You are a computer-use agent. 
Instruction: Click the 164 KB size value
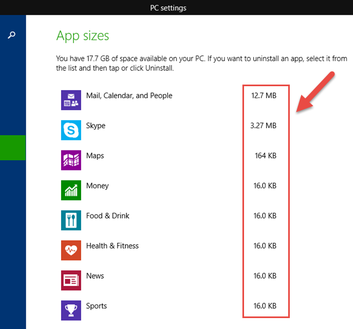(x=266, y=155)
